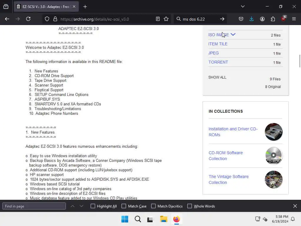Viewport: 301px width, 226px height.
Task: Open File Explorer from taskbar
Action: tap(163, 219)
